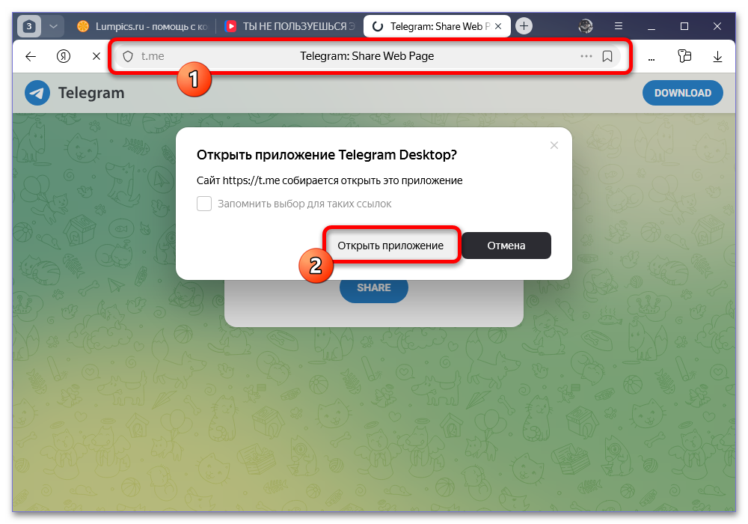Close the Telegram Share Web Page tab

coord(498,26)
